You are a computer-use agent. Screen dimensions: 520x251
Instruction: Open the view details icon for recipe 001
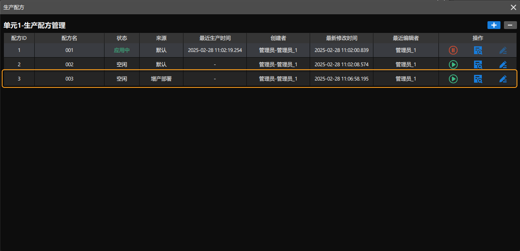click(x=478, y=50)
